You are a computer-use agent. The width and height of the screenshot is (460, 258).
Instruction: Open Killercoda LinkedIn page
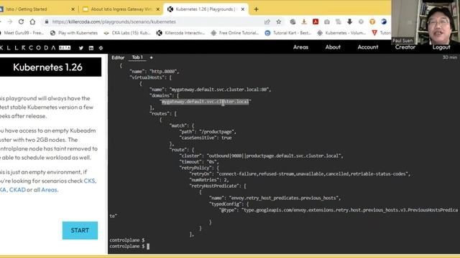click(91, 48)
